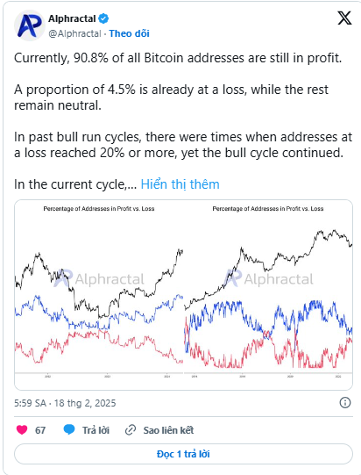Click the Theo dõi follow link
The image size is (361, 475).
point(129,33)
